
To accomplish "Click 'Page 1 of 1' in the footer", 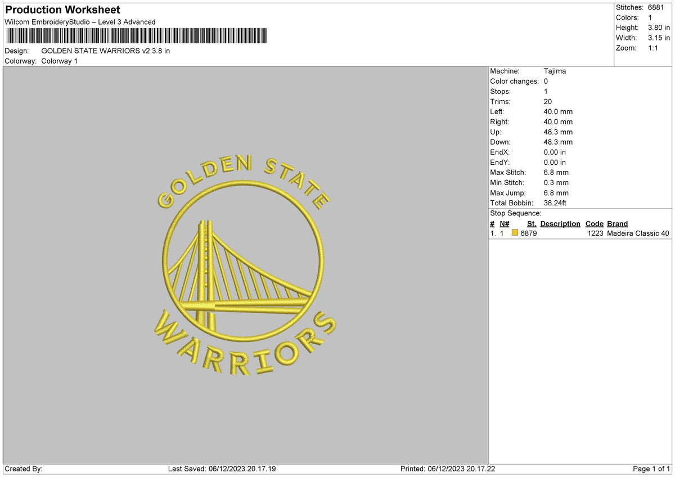I will pyautogui.click(x=651, y=469).
